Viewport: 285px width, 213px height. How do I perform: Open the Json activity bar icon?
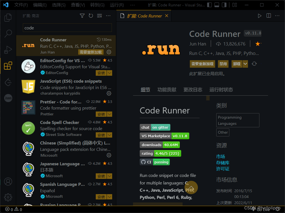click(x=8, y=98)
